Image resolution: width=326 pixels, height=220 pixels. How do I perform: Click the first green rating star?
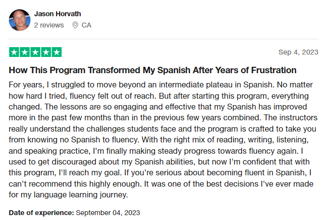tap(14, 52)
